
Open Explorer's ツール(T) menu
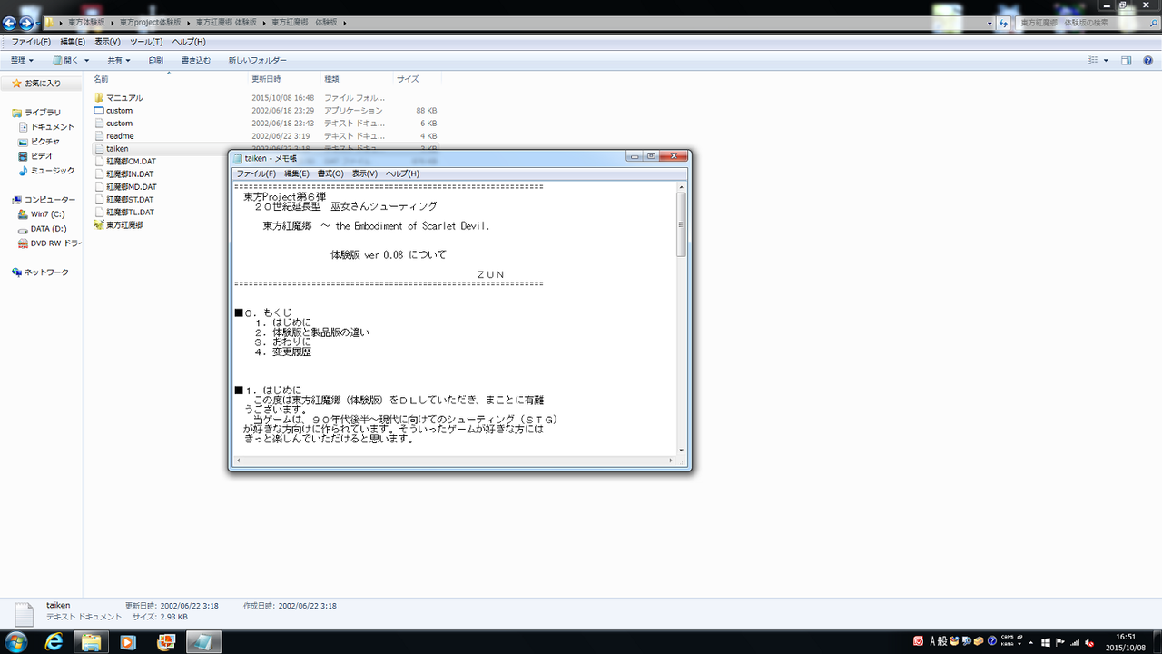pos(146,42)
